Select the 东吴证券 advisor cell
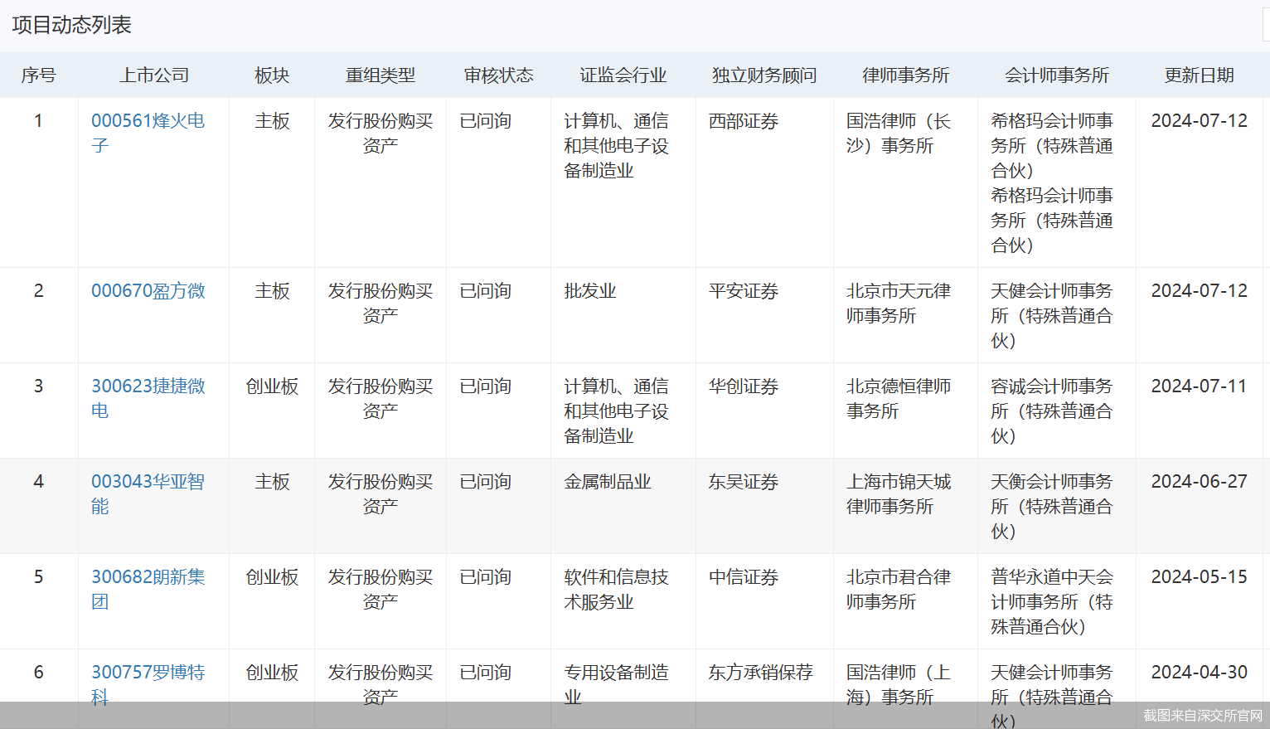The image size is (1270, 729). point(744,482)
